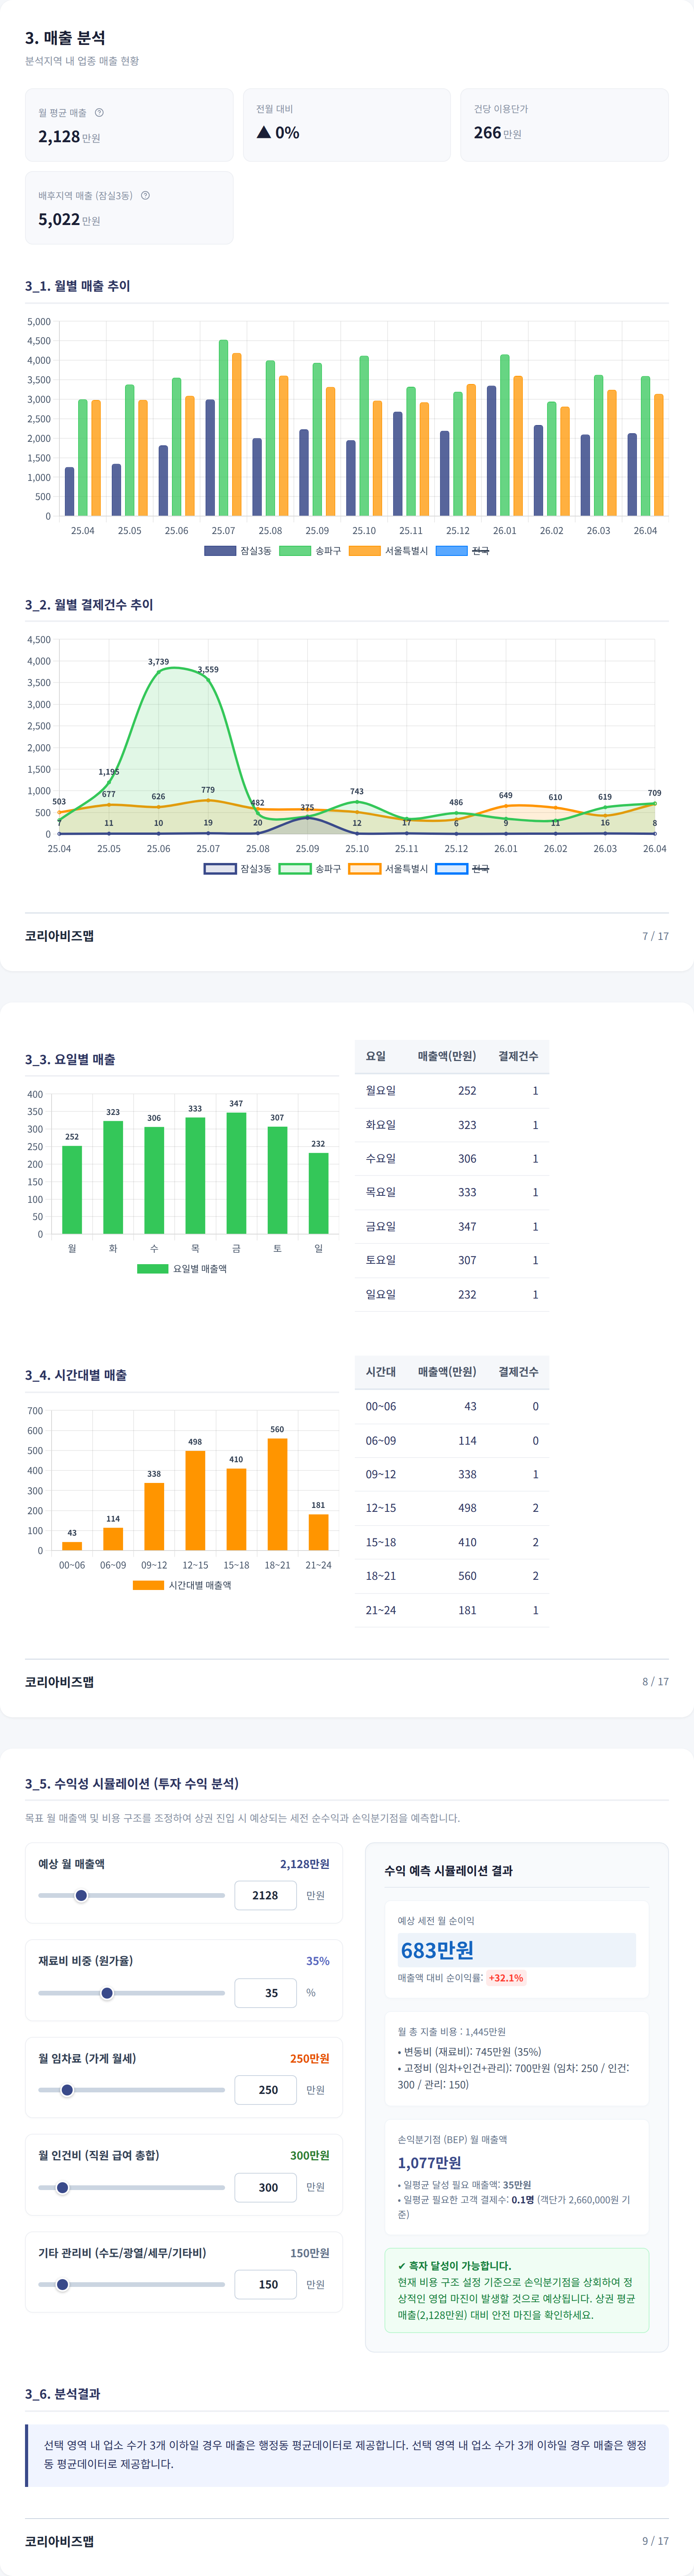Toggle the 시간대별 매출액 chart legend
This screenshot has width=694, height=2576.
pyautogui.click(x=182, y=1585)
